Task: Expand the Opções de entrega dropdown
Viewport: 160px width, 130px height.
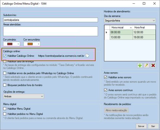Action: coord(24,96)
